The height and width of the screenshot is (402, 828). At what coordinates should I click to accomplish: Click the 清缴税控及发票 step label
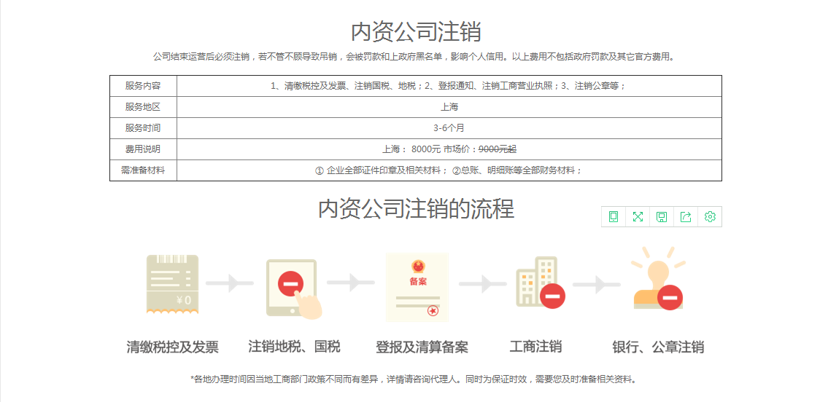[172, 347]
